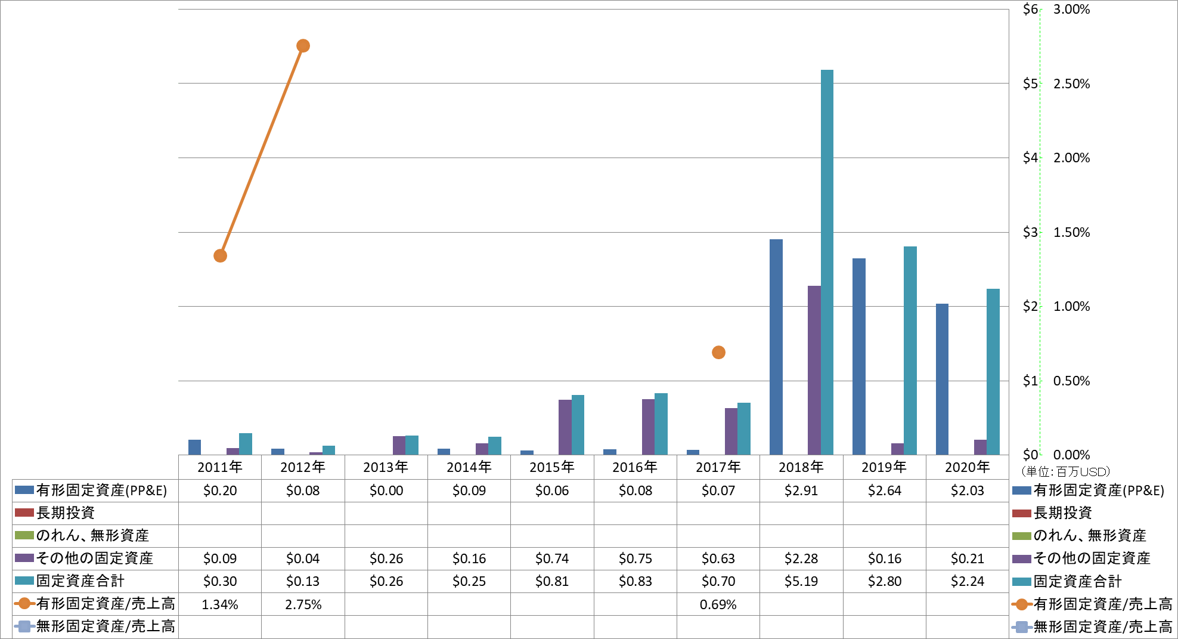This screenshot has height=639, width=1178.
Task: Select the 2012 orange data point at 2.75%
Action: [303, 46]
